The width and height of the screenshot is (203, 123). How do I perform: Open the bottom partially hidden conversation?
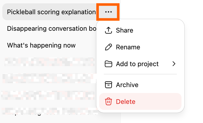tap(49, 111)
